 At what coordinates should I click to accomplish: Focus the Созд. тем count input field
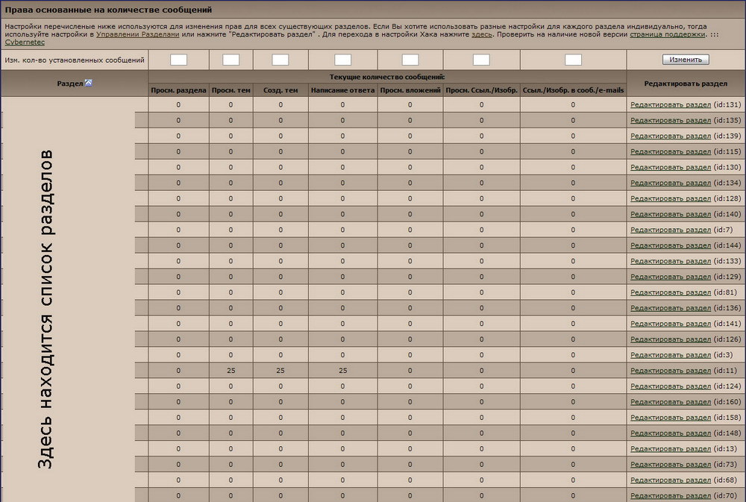280,60
